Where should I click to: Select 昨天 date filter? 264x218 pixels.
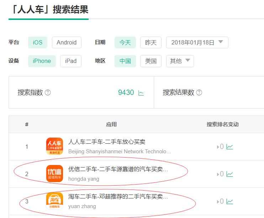(151, 42)
